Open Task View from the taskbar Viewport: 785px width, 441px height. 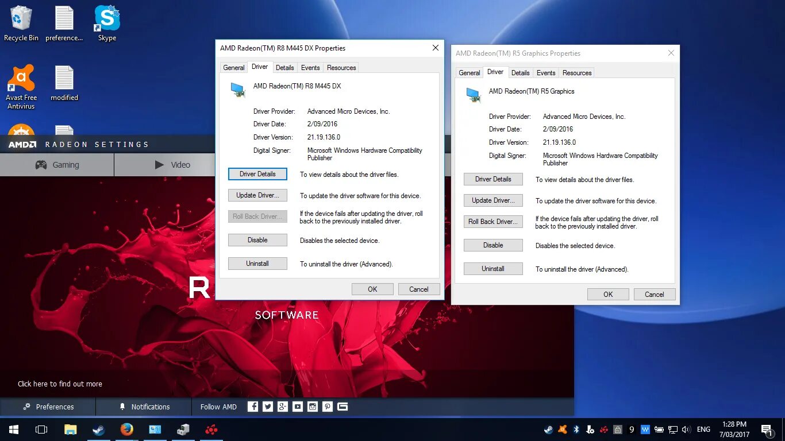41,430
